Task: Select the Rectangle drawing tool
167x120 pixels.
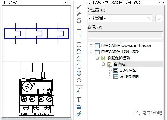Action: coord(79,28)
